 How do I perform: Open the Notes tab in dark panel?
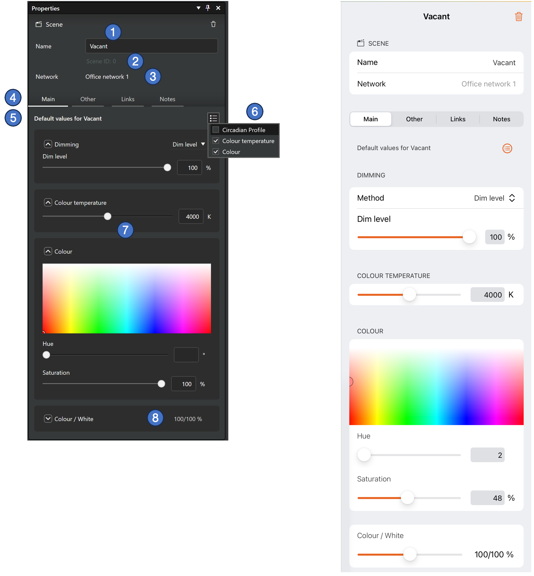[x=168, y=99]
